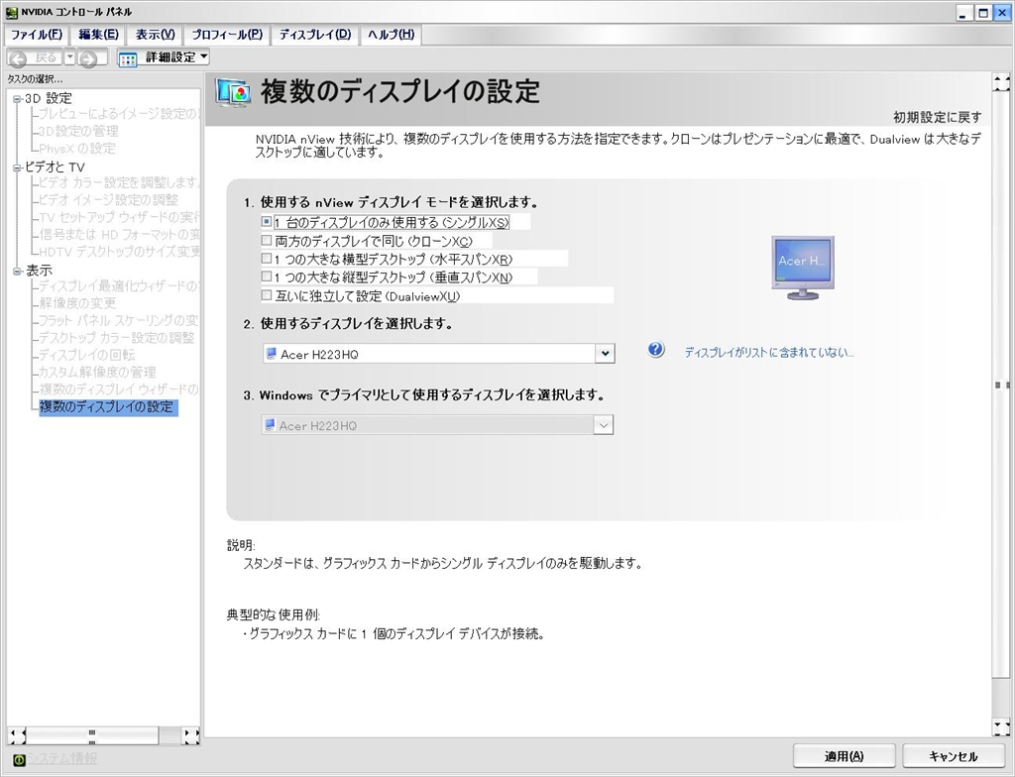The height and width of the screenshot is (777, 1015).
Task: Click the main panel scroll up arrow
Action: (1001, 82)
